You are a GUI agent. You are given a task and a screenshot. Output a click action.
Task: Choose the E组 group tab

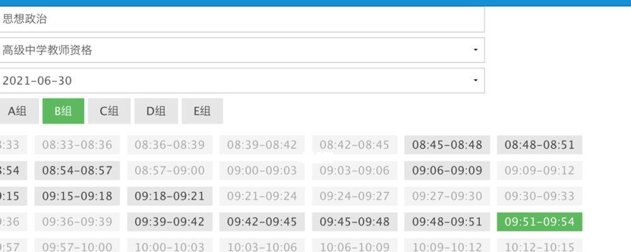[x=202, y=111]
